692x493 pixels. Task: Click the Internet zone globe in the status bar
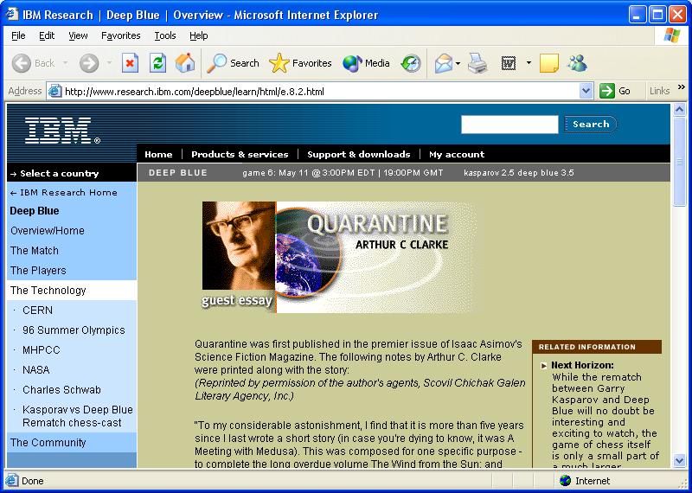[x=565, y=481]
